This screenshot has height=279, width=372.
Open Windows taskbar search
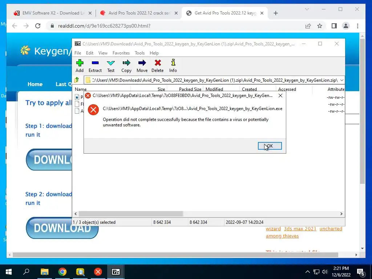26,272
